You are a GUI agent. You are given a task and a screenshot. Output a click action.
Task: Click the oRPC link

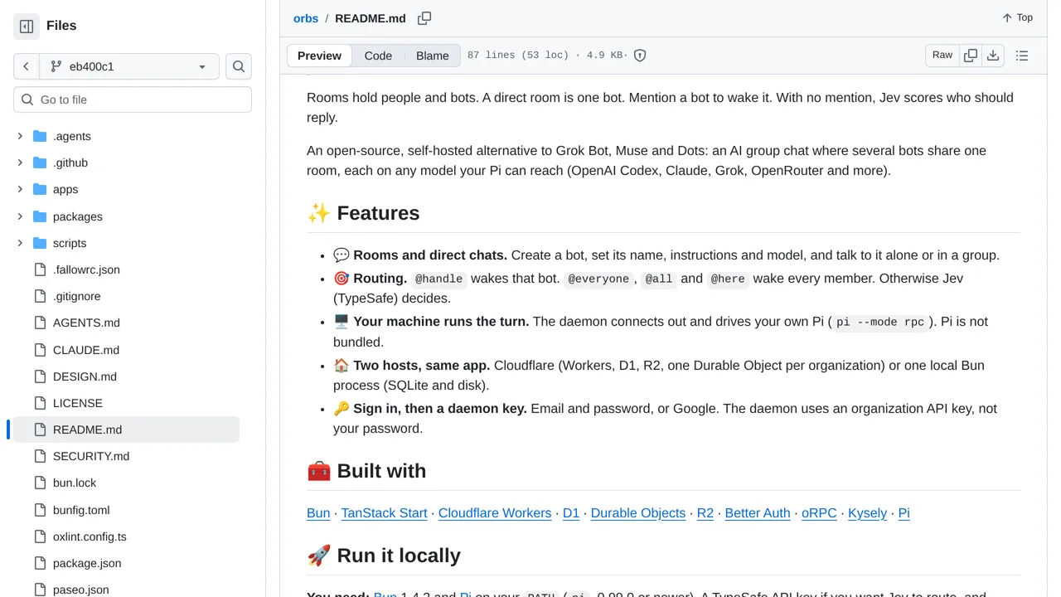click(819, 513)
